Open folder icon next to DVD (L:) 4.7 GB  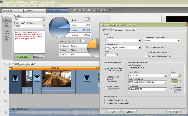pyautogui.click(x=83, y=41)
